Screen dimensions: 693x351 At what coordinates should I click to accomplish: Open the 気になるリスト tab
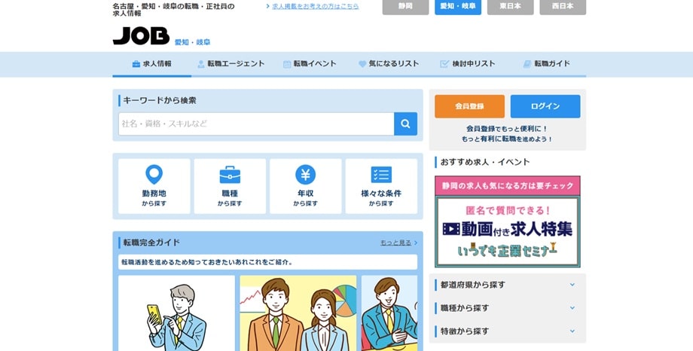[x=389, y=64]
